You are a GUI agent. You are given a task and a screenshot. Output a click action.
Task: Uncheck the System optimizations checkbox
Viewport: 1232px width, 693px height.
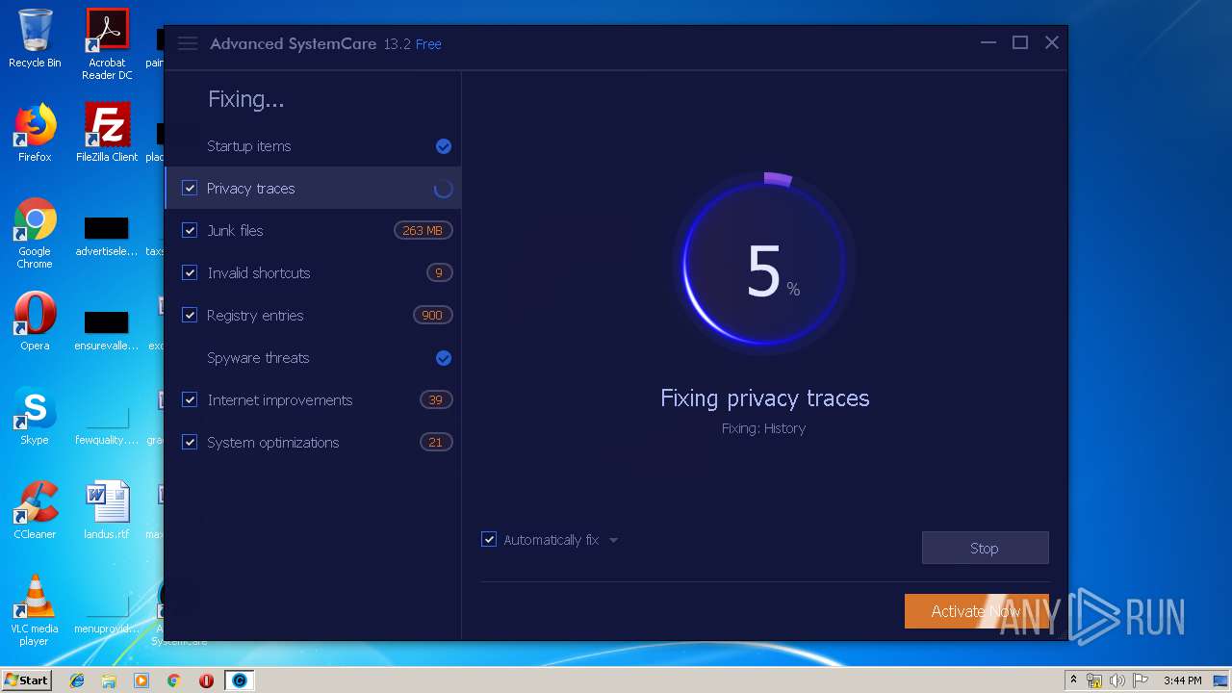coord(190,443)
